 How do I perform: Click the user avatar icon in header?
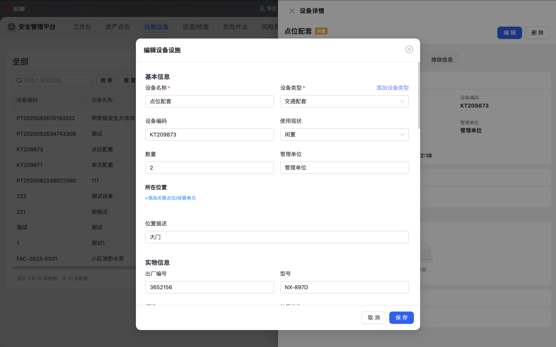262,8
